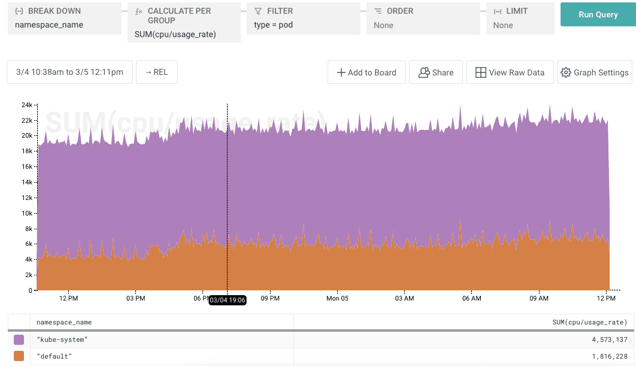Viewport: 636px width, 367px height.
Task: Edit the type = pod filter
Action: point(274,25)
